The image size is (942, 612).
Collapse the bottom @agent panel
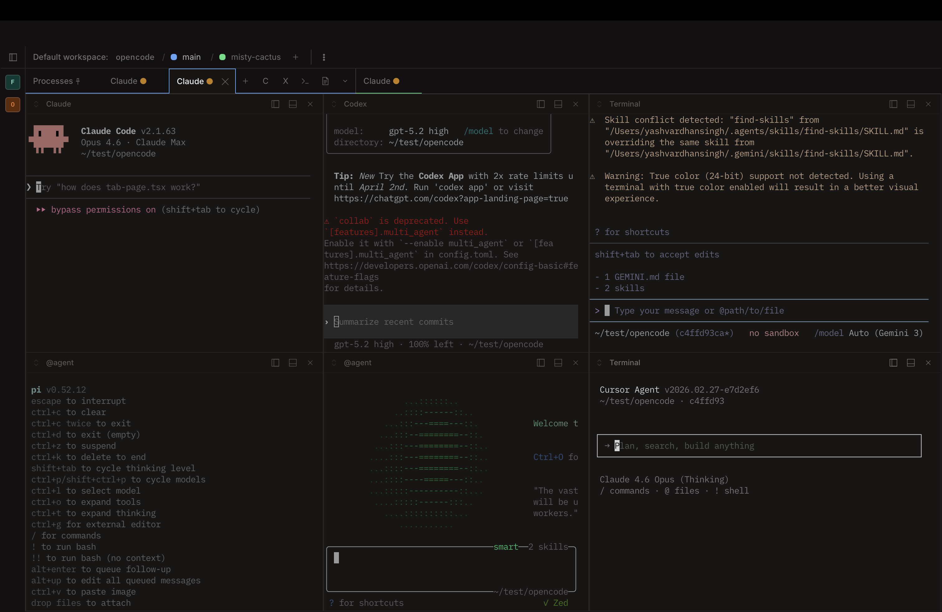click(x=36, y=363)
